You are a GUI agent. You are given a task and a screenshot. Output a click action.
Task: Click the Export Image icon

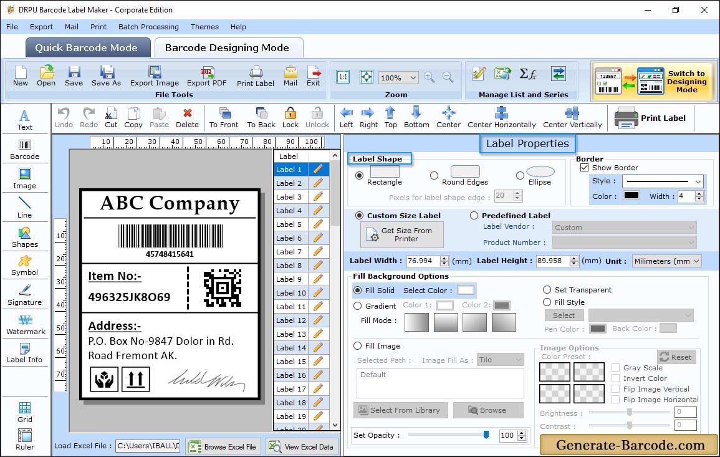[x=155, y=76]
